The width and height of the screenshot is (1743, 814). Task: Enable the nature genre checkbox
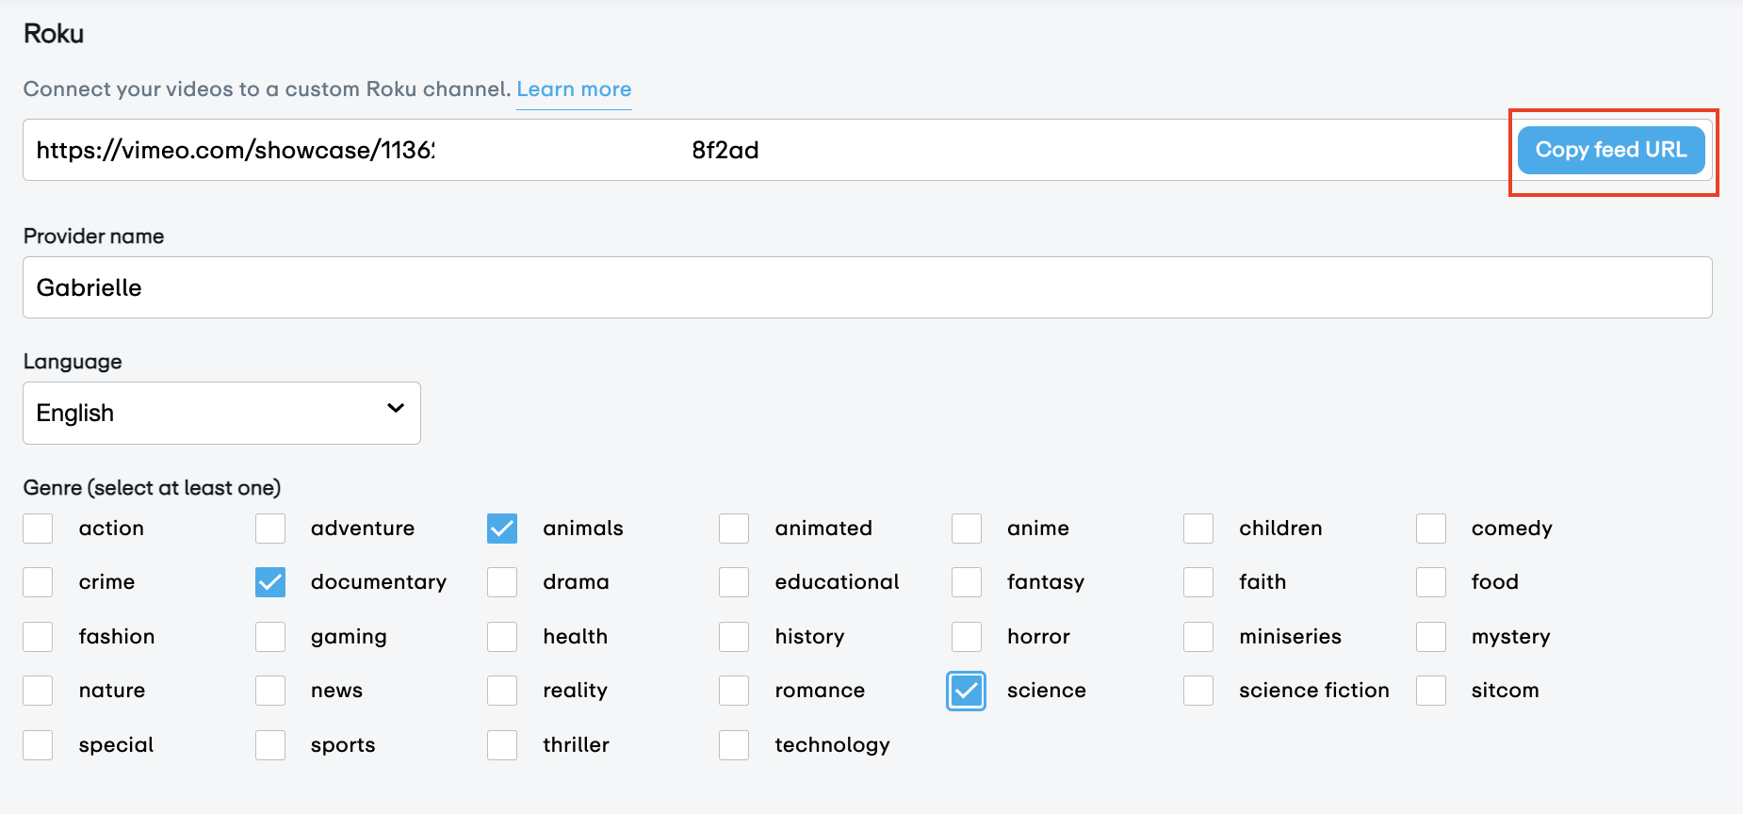pyautogui.click(x=38, y=691)
